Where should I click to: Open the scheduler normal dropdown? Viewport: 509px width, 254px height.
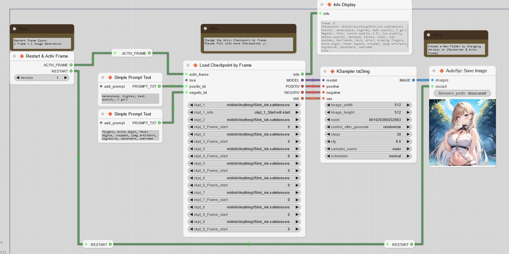point(368,156)
